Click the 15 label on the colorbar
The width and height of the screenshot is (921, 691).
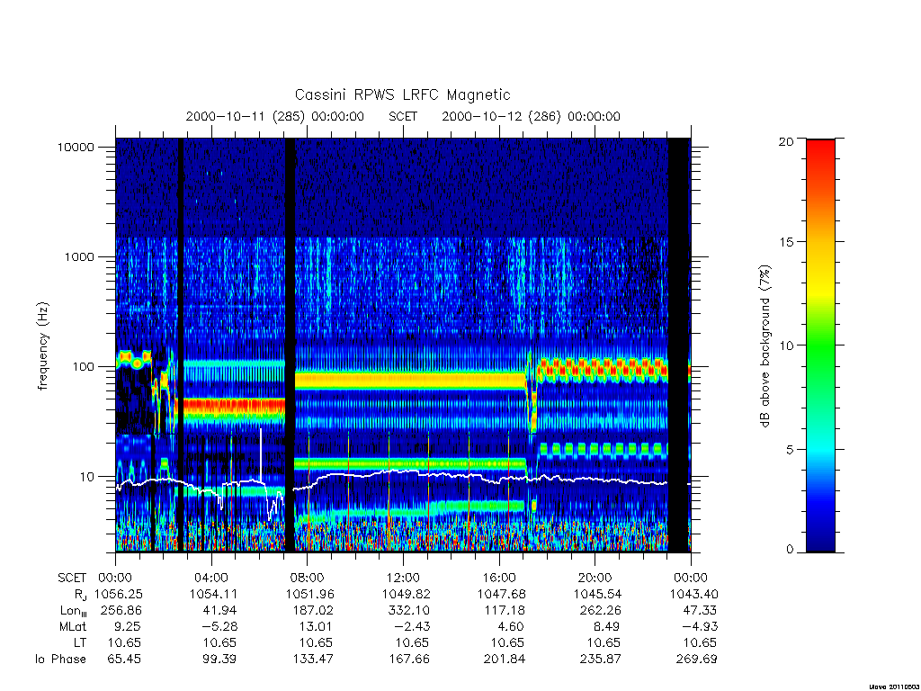pos(786,242)
